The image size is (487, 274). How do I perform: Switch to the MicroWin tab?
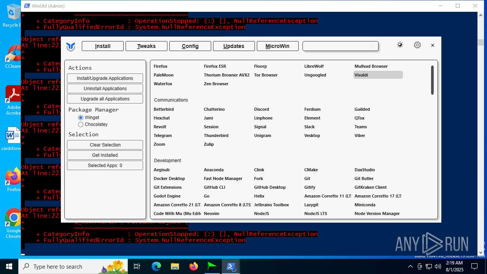coord(277,46)
